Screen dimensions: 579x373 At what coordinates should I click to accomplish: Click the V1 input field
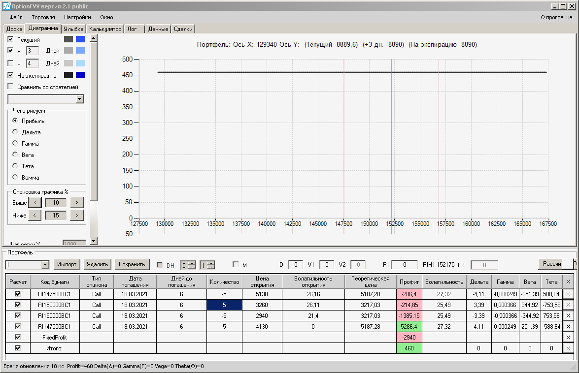(x=326, y=265)
